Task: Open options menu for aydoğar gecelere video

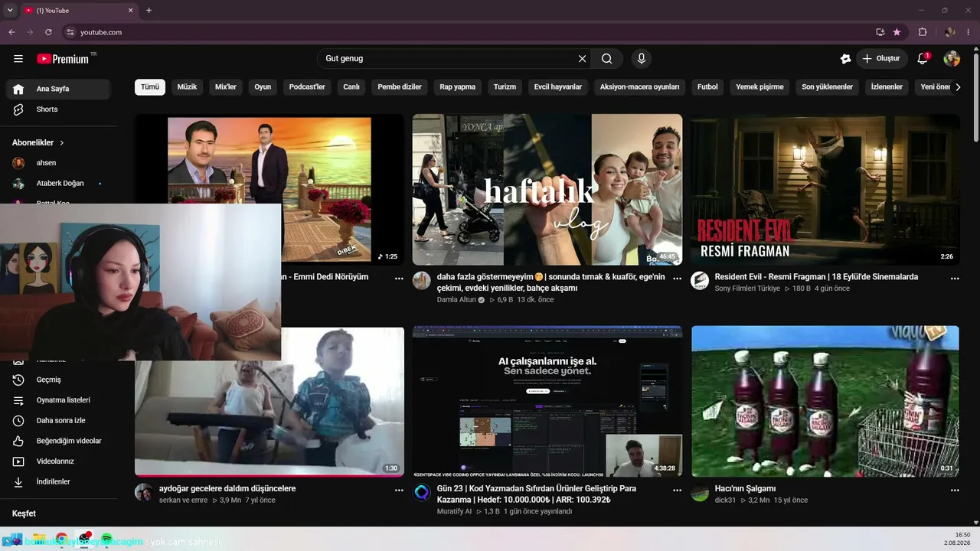Action: click(399, 490)
